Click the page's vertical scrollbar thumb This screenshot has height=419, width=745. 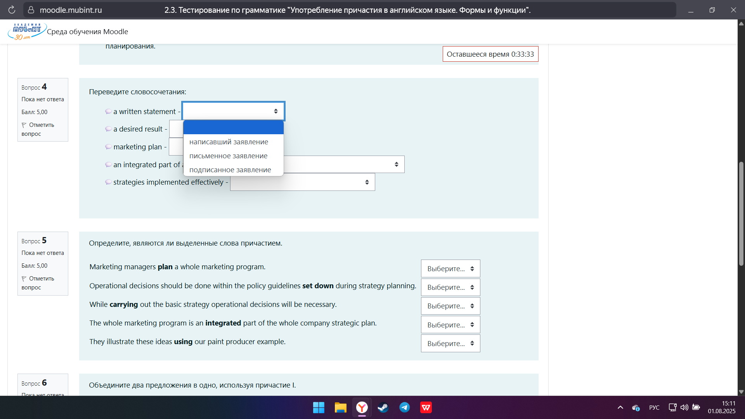pos(741,213)
